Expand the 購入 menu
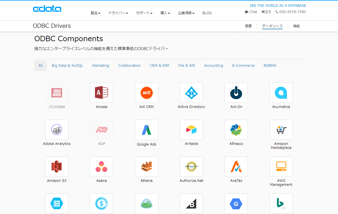The height and width of the screenshot is (214, 338). 165,13
